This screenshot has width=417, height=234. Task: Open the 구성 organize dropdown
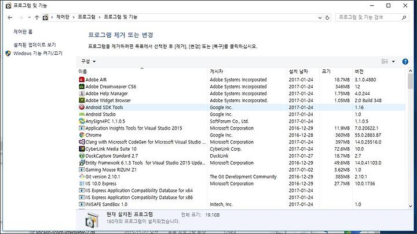click(88, 61)
